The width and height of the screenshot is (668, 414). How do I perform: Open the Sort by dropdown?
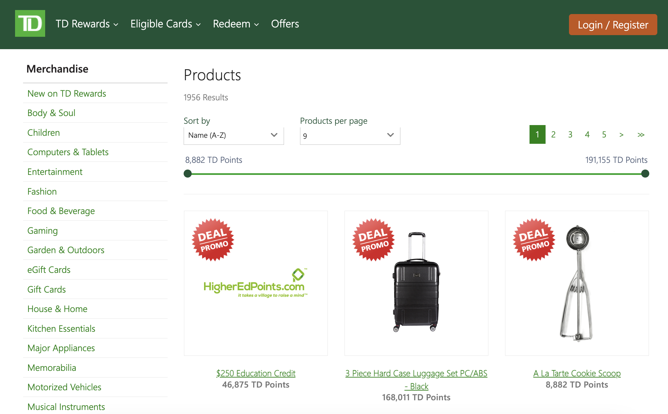click(233, 135)
